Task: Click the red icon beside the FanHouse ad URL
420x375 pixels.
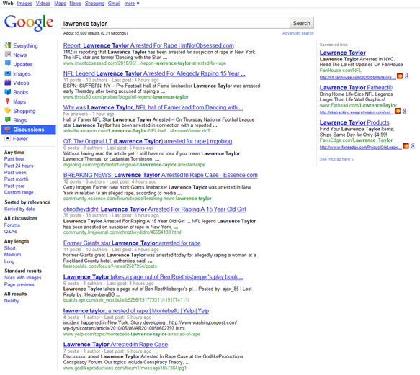Action: click(400, 76)
